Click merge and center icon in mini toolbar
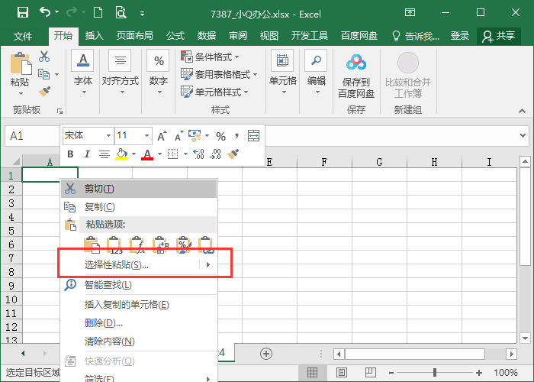 tap(253, 135)
